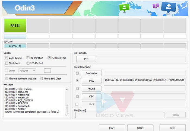Click the small field beside AP RAM
190x131 pixels.
pos(47,71)
